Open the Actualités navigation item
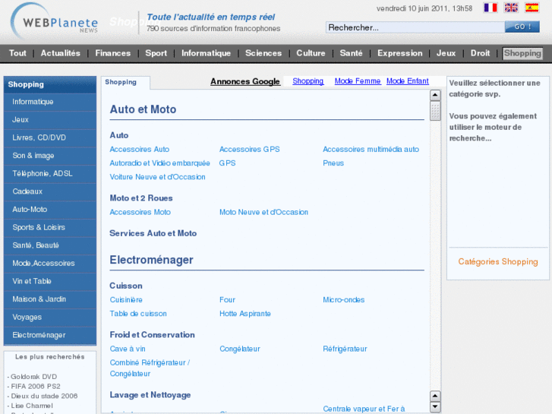 (x=61, y=53)
